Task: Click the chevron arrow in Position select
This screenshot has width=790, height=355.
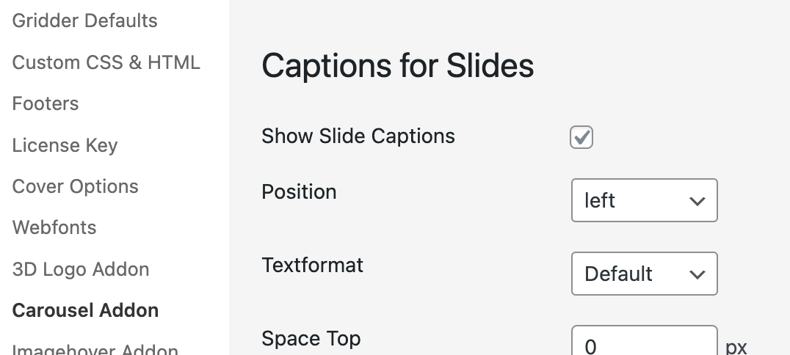Action: (697, 201)
